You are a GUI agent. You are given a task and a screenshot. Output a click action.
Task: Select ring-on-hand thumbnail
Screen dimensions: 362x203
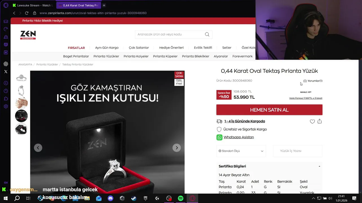click(21, 103)
